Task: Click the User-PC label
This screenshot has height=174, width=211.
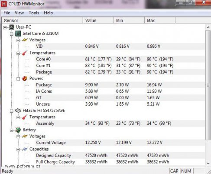Action: 23,27
